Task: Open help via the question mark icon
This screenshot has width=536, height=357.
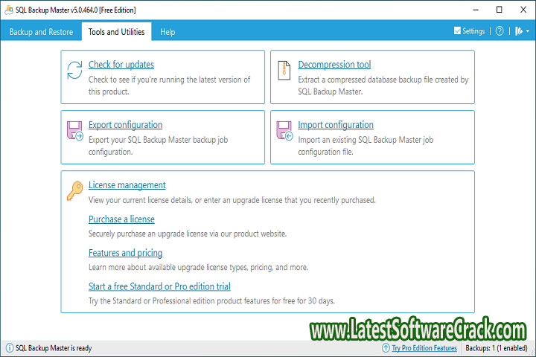Action: 500,31
